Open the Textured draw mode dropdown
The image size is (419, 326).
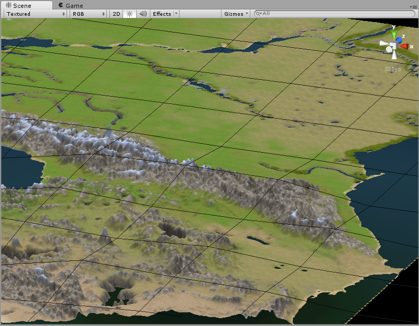coord(34,14)
